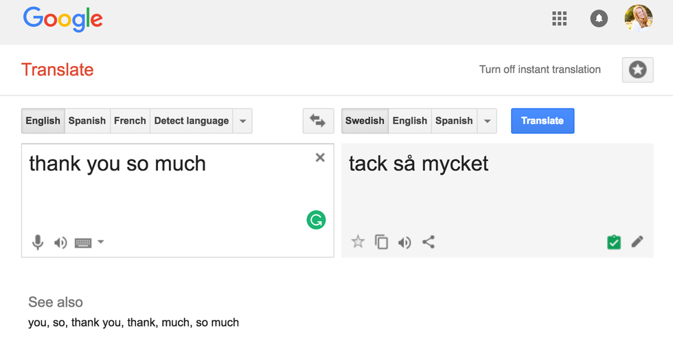
Task: Choose Detect language for source
Action: pyautogui.click(x=191, y=121)
